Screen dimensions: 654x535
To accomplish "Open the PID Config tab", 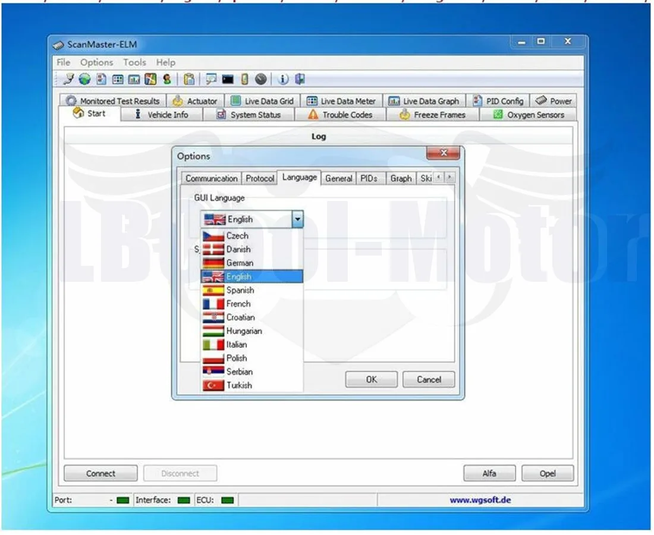I will 498,101.
